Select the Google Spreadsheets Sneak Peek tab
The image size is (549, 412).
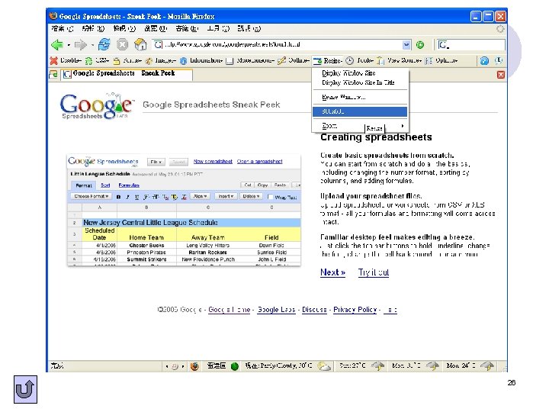click(127, 74)
